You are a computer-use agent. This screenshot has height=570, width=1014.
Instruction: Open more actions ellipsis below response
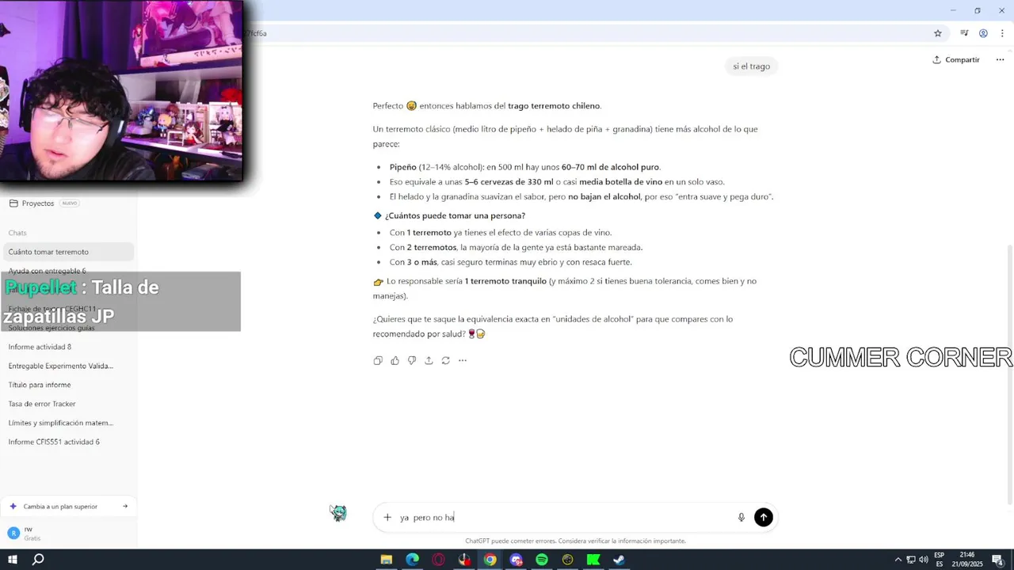click(463, 360)
